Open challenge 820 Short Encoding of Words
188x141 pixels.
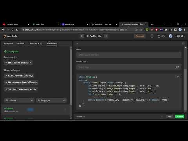pyautogui.click(x=21, y=89)
